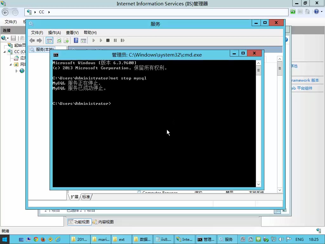Switch to the 扩展 tab in Services
Viewport: 325px width, 244px height.
click(74, 197)
